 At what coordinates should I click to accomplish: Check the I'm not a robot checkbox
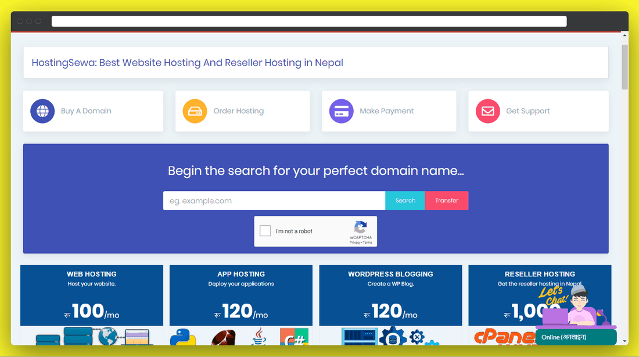pyautogui.click(x=265, y=231)
